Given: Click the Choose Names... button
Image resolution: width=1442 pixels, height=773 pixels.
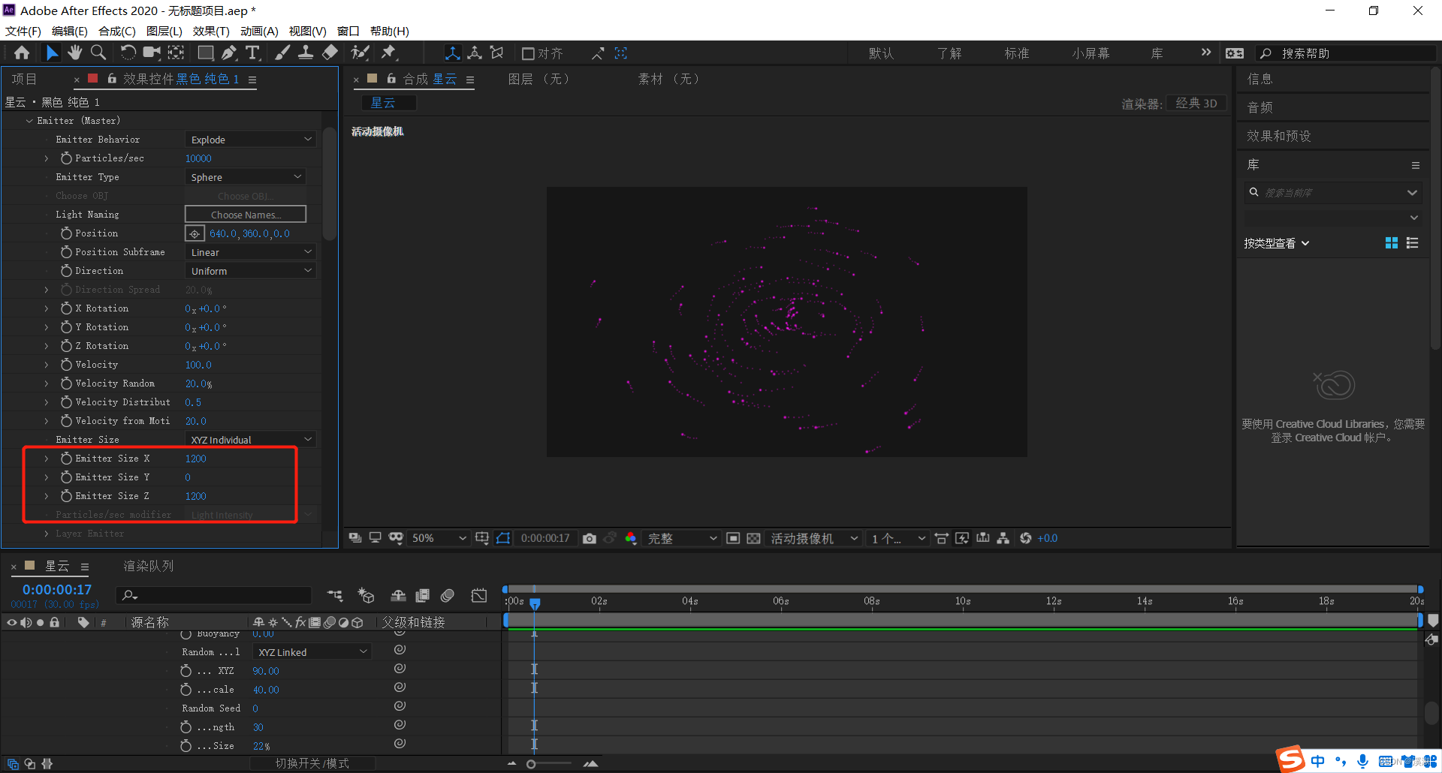Looking at the screenshot, I should [x=246, y=215].
